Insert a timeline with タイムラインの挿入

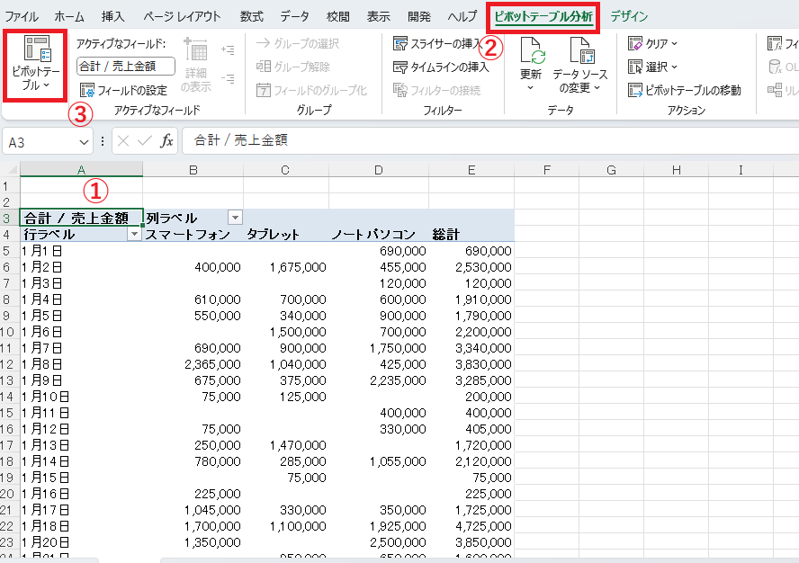click(x=441, y=67)
